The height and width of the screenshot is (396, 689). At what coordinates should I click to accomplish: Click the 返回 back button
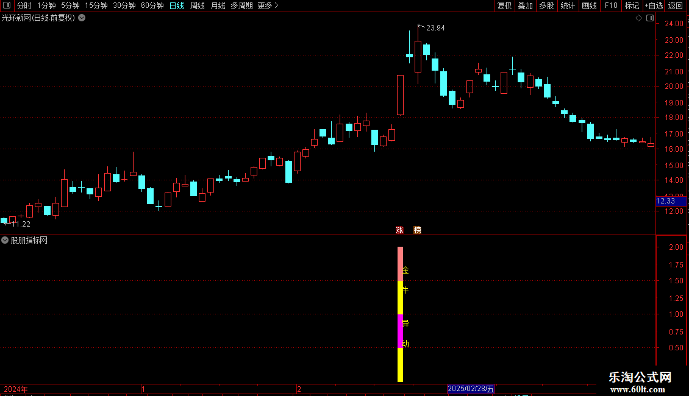coord(676,5)
